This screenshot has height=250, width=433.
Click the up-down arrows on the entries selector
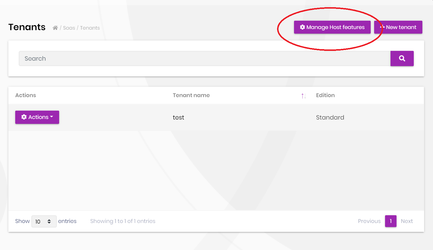tap(49, 221)
